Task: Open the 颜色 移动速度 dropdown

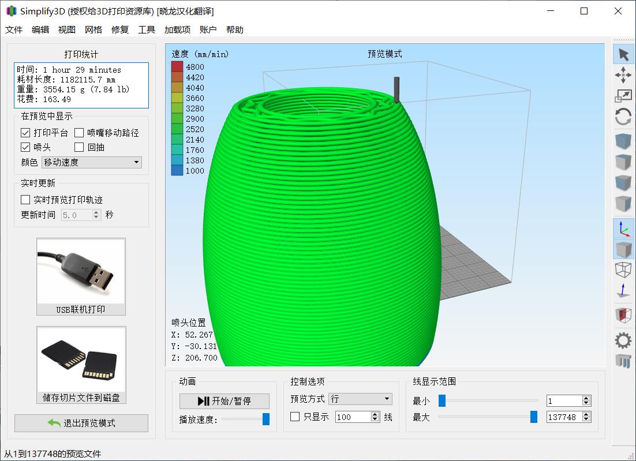Action: click(92, 163)
